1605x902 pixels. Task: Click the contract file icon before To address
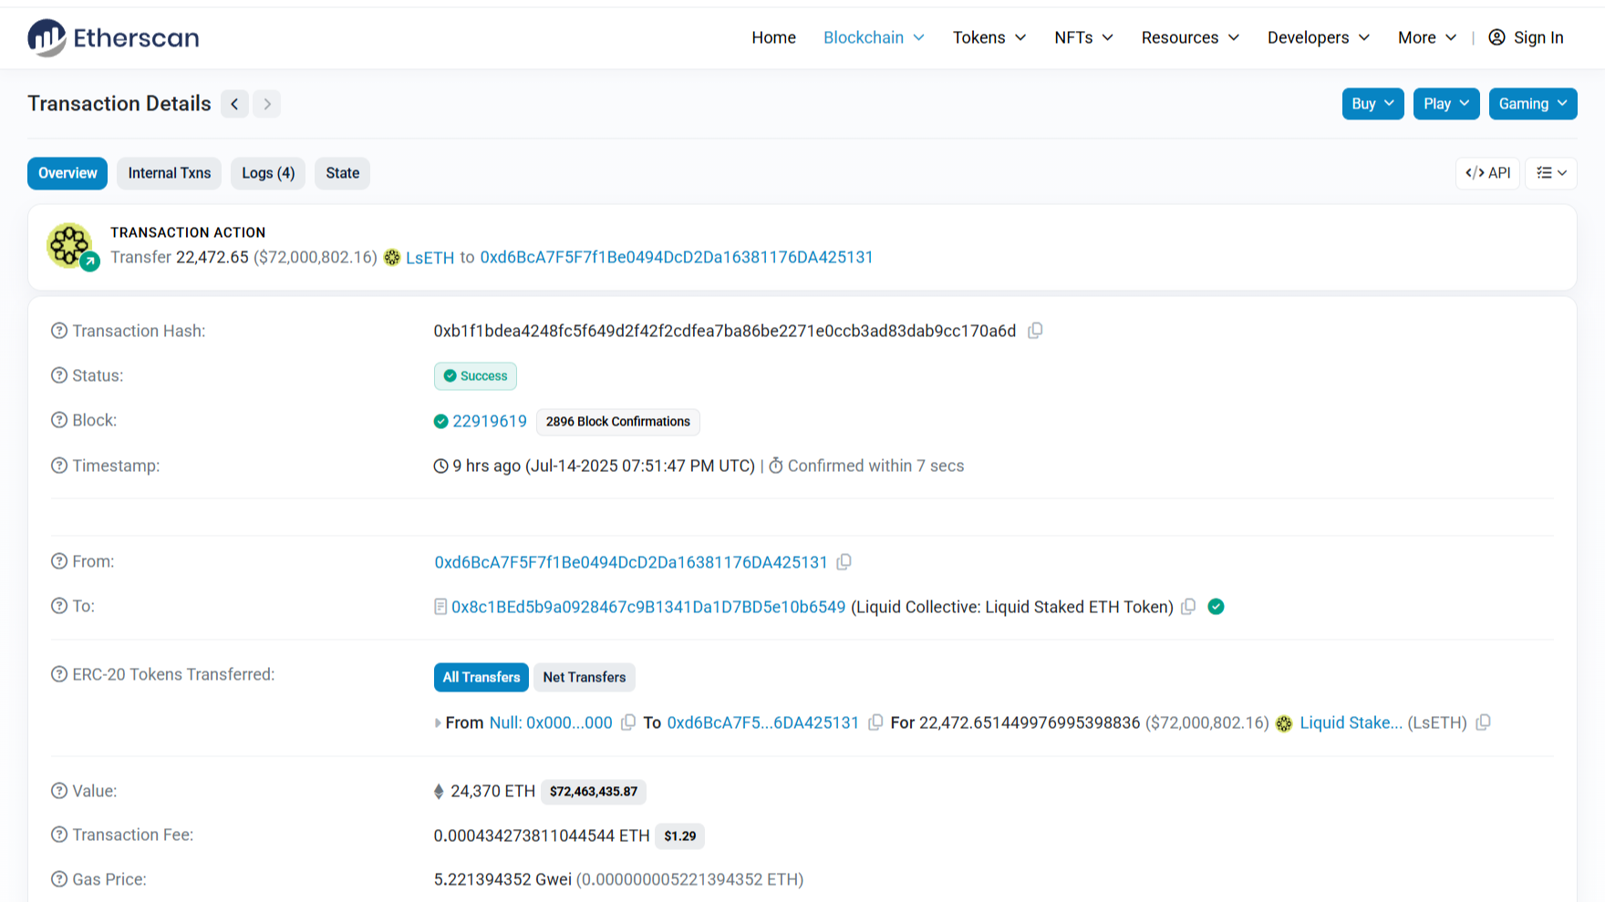pyautogui.click(x=440, y=607)
